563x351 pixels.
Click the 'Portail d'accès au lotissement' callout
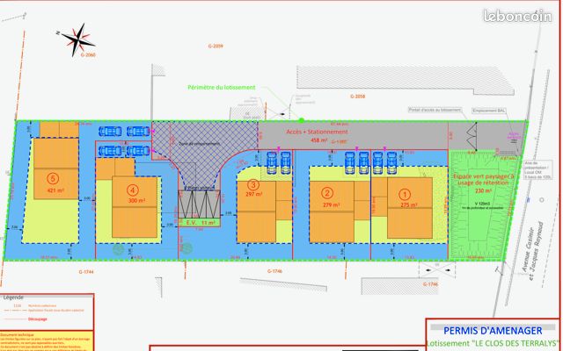[435, 110]
